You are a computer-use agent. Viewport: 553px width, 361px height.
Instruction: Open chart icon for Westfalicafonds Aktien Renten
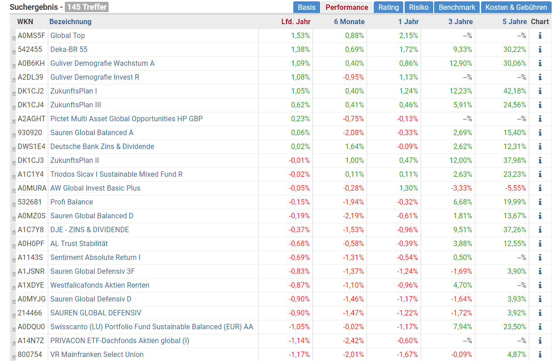pos(540,285)
